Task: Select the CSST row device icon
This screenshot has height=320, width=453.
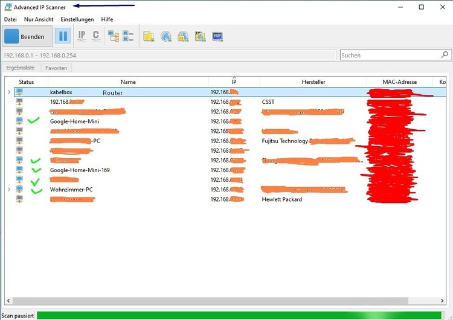Action: point(19,101)
